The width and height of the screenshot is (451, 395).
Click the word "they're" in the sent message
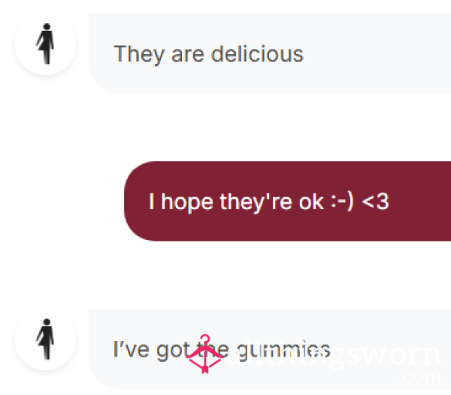coord(256,202)
